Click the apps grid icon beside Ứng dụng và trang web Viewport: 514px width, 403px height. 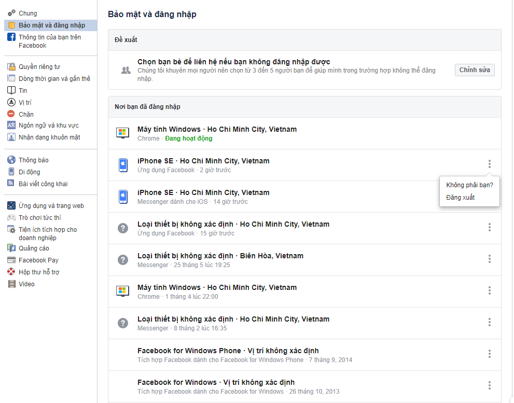pos(11,205)
